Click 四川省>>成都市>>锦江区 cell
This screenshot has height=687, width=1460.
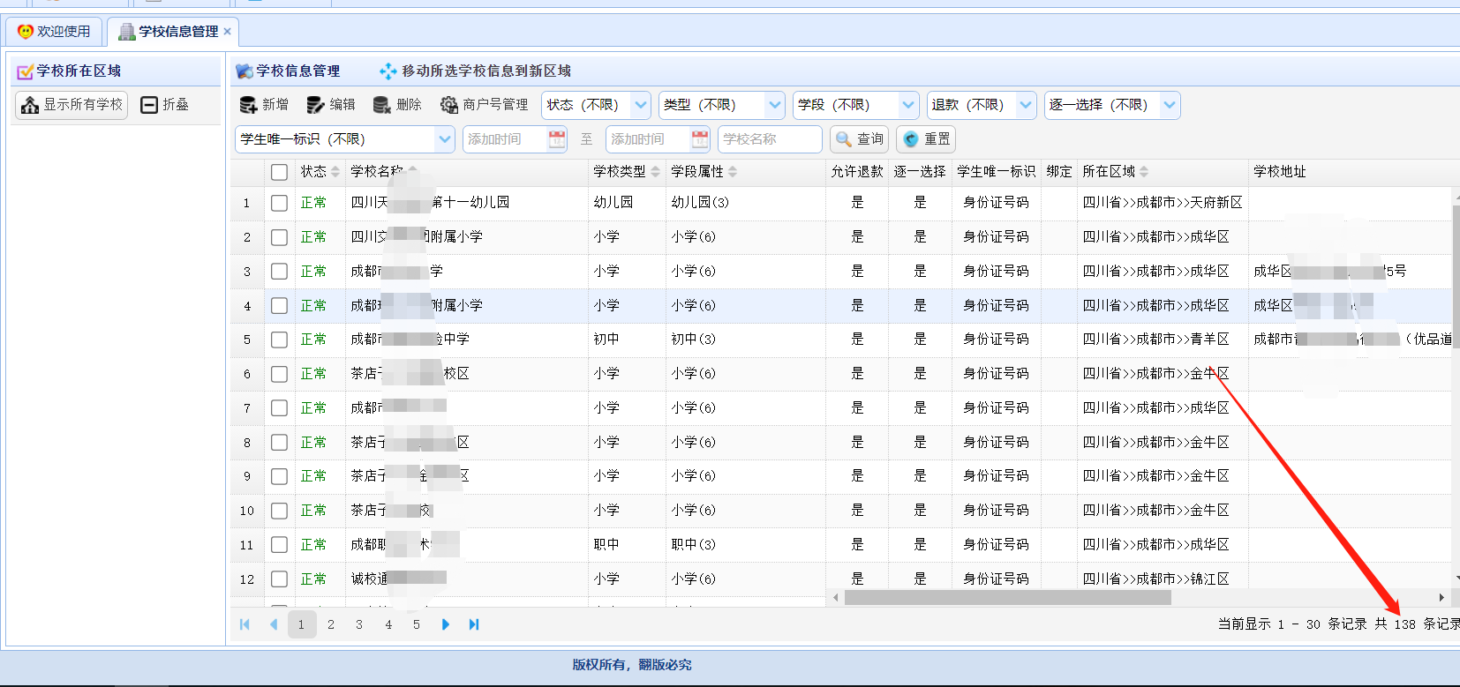(1163, 579)
